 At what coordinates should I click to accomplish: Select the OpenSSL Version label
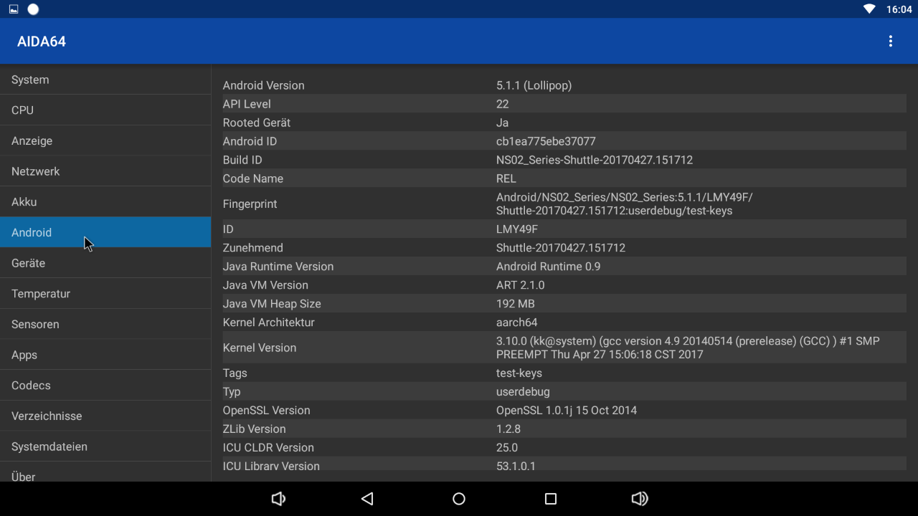pos(266,411)
